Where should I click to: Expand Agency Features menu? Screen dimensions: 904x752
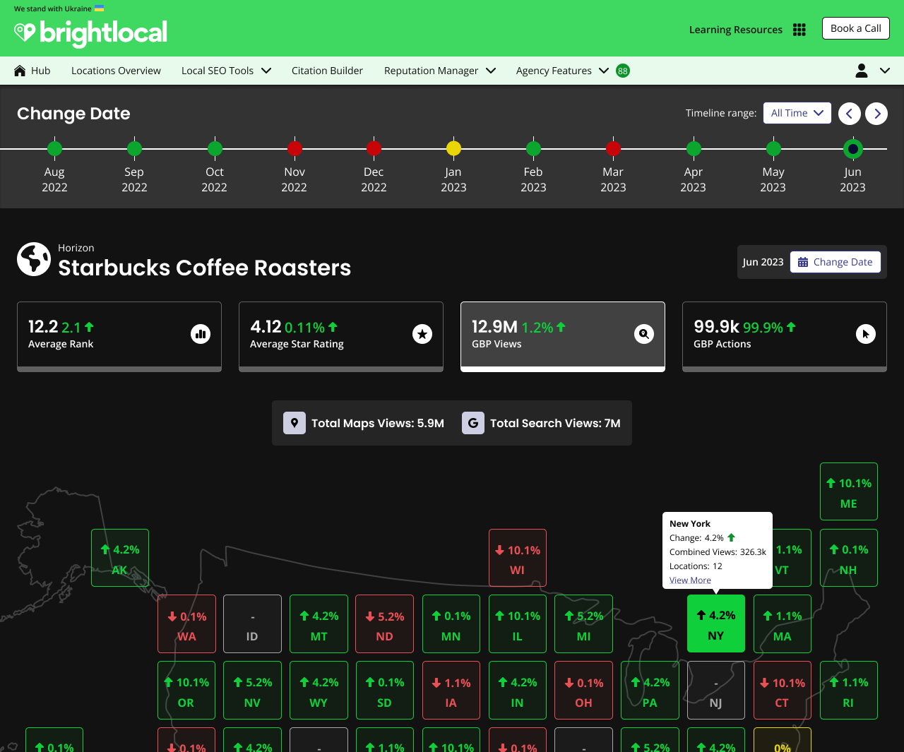point(563,71)
